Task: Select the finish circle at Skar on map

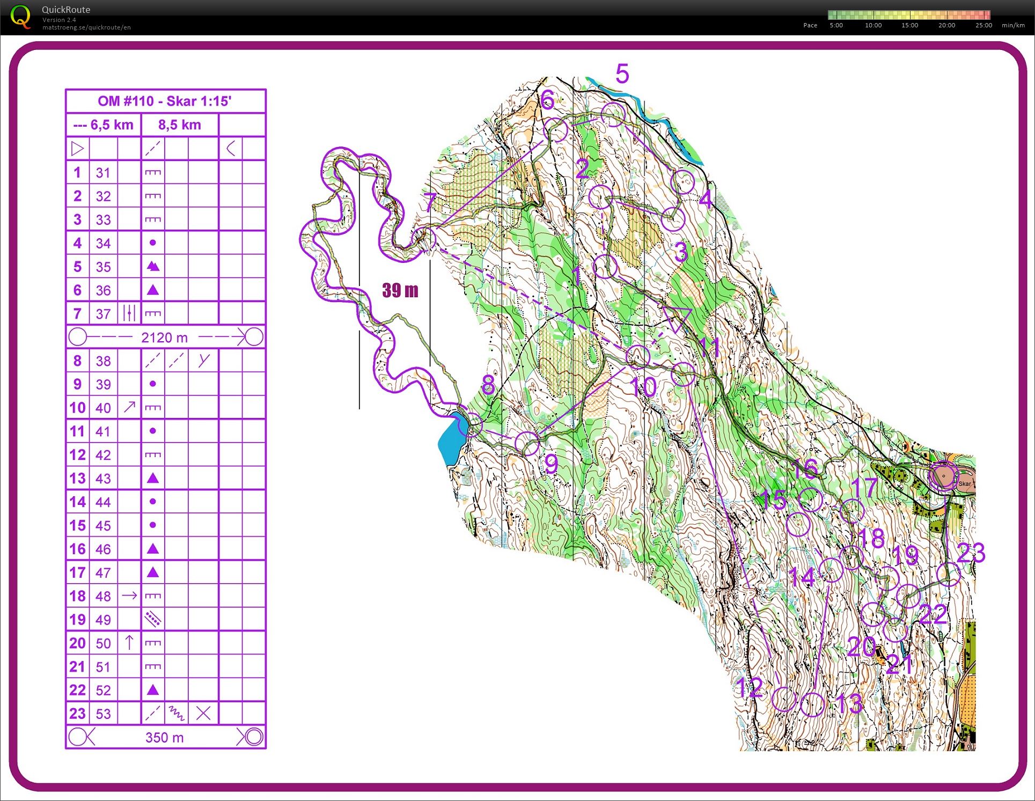Action: 943,476
